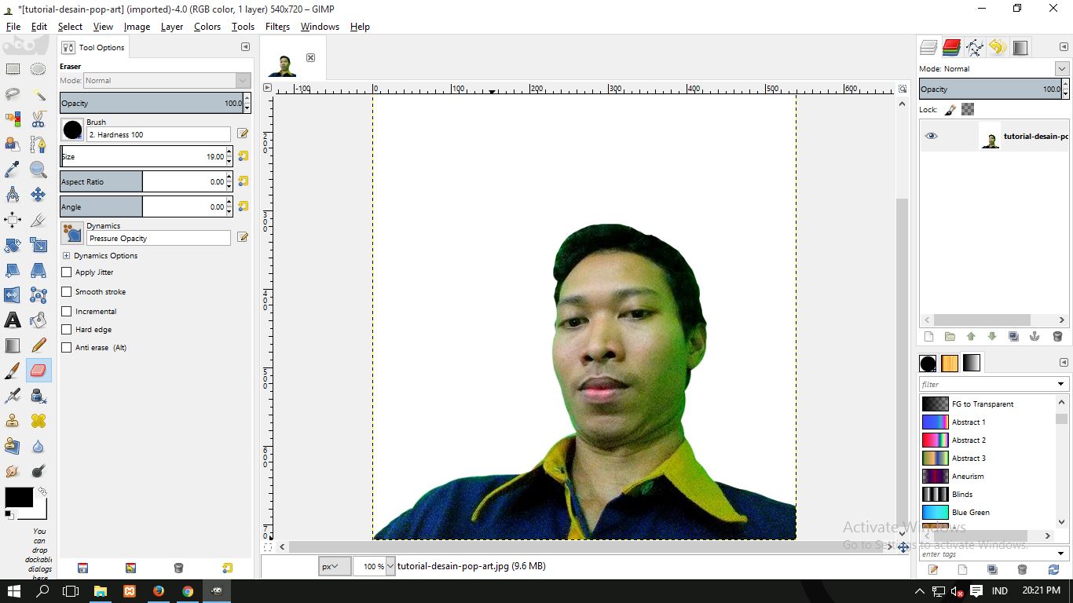Open the brush editor with the edit button

tap(243, 133)
